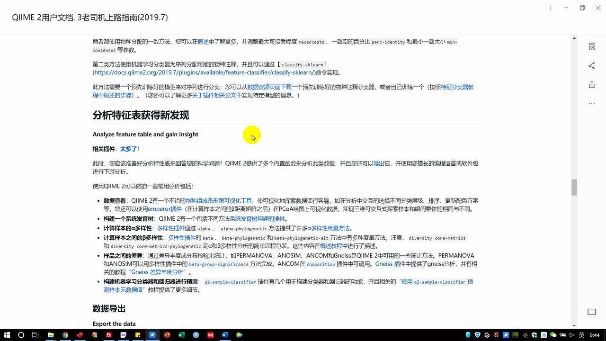Click the WeChat icon in system tray
Image resolution: width=606 pixels, height=341 pixels.
pos(553,335)
